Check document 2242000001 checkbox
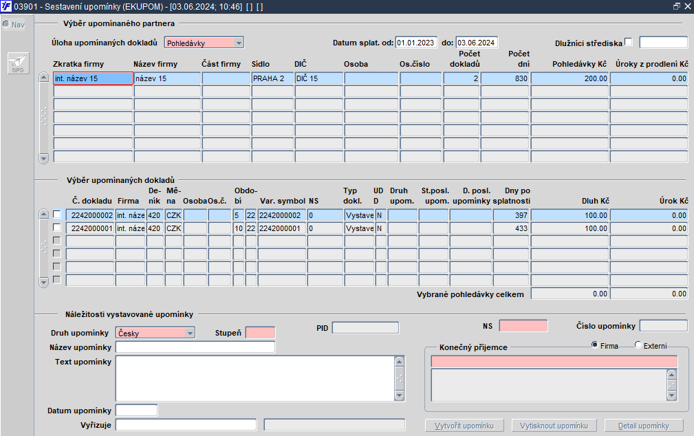Screen dimensions: 694x436 (56, 228)
